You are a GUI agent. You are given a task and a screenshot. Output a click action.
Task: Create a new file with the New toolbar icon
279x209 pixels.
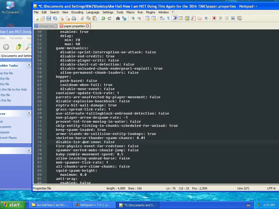pyautogui.click(x=37, y=18)
